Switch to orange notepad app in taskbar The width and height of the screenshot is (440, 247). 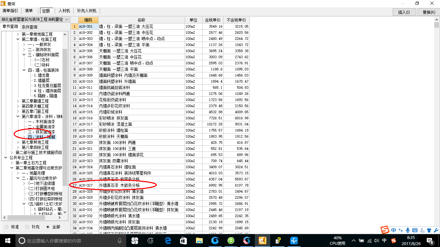point(262,240)
